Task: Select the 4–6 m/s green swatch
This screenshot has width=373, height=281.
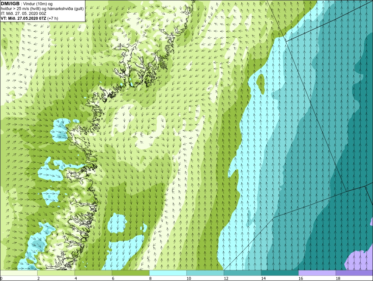Action: (93, 273)
